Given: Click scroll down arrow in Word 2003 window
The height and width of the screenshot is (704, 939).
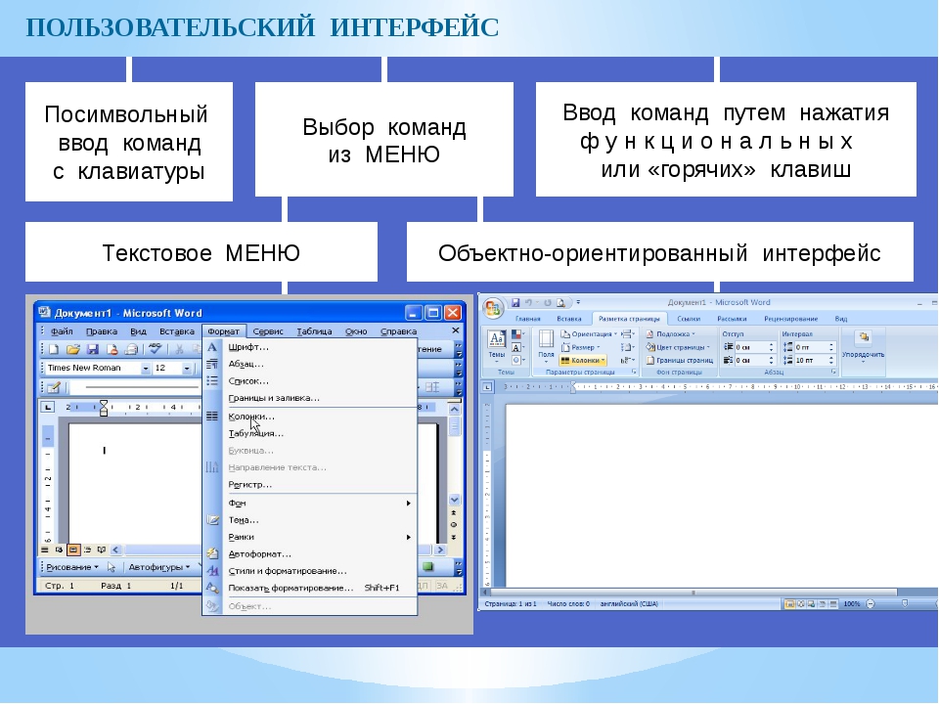Looking at the screenshot, I should [x=455, y=500].
